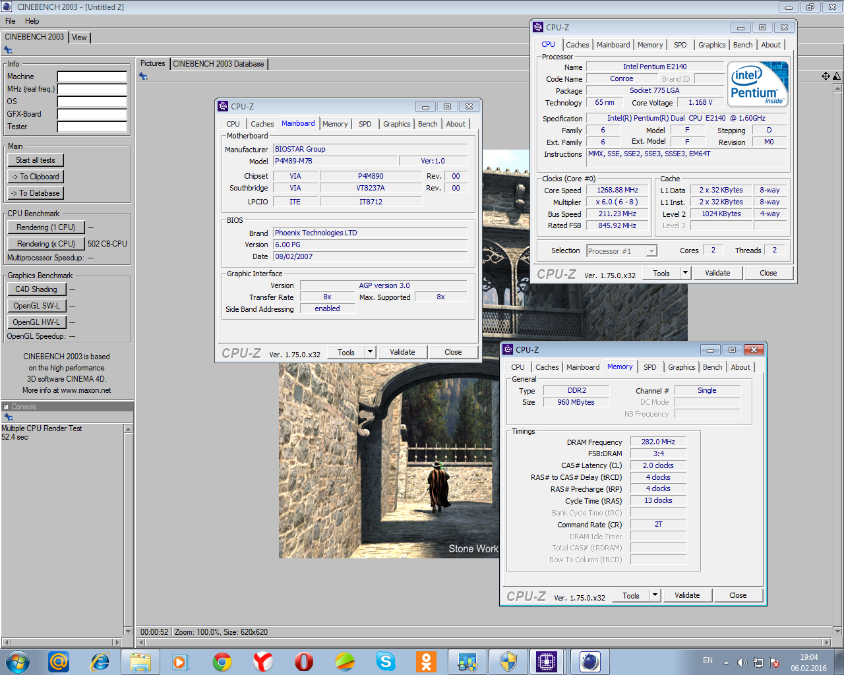Click into the Machine input field
The image size is (844, 675).
(92, 76)
